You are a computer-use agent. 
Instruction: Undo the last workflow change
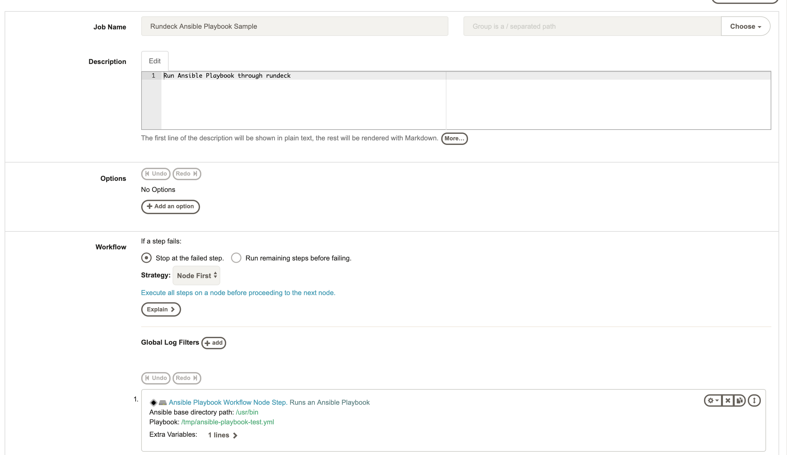(156, 378)
